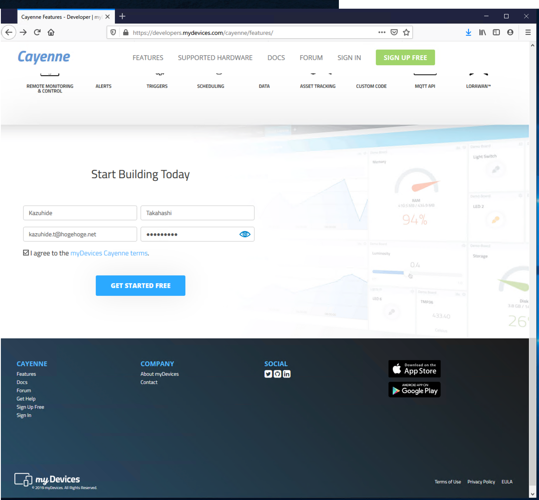Viewport: 539px width, 500px height.
Task: Open page actions three-dot menu
Action: click(382, 32)
